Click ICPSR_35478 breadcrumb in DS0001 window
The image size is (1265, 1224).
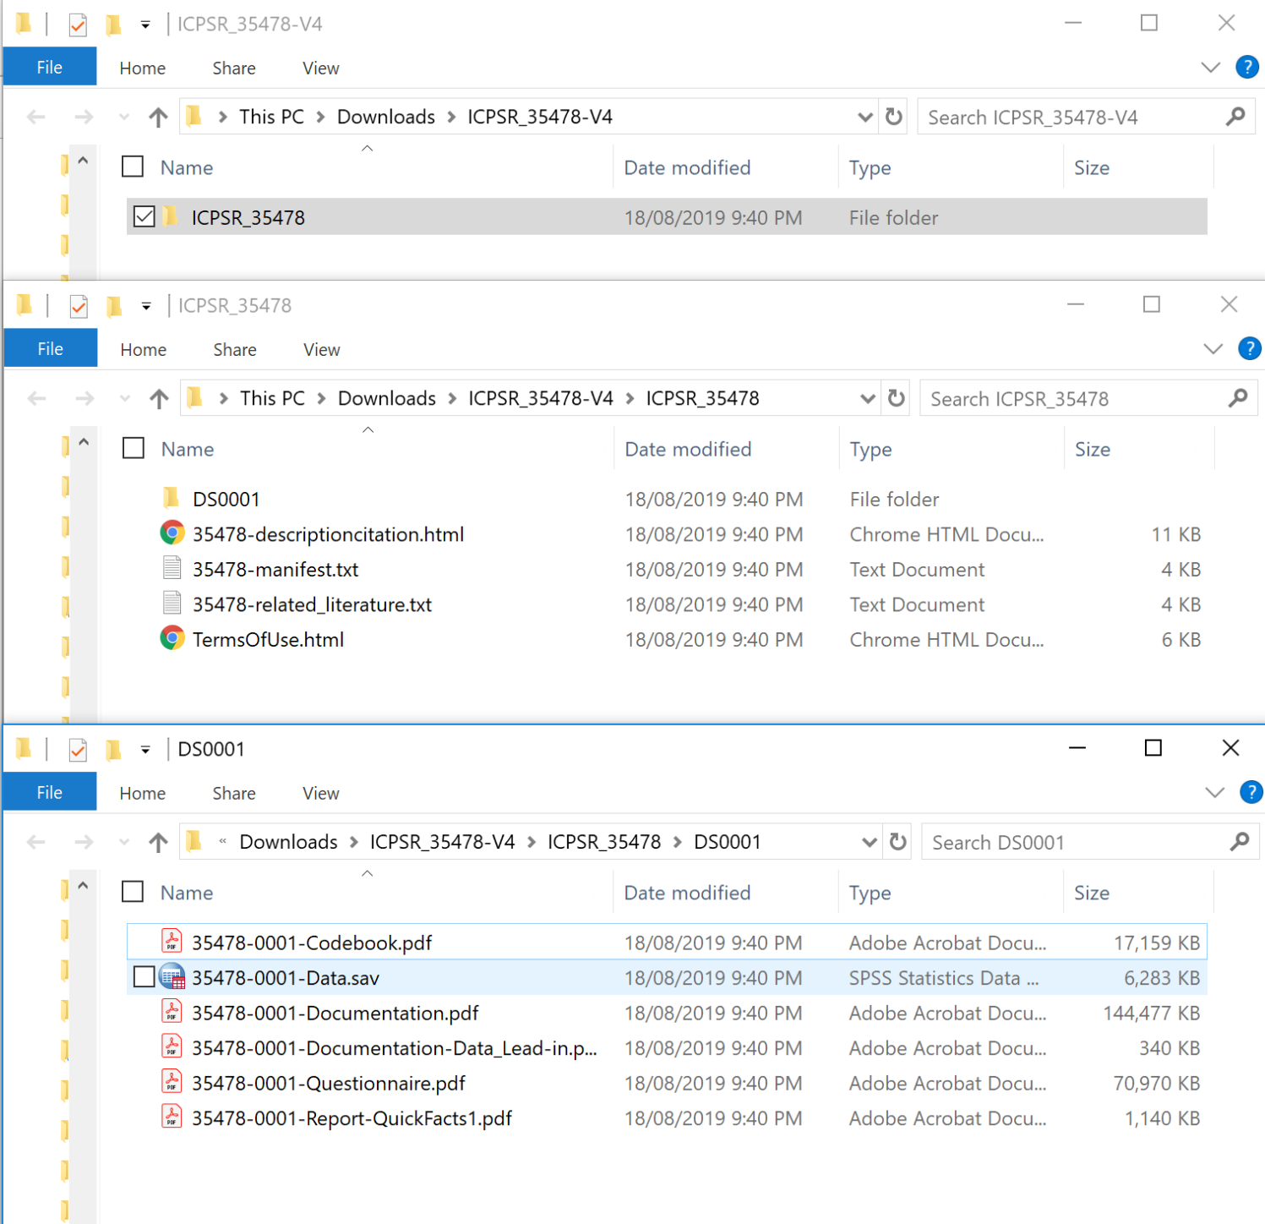(x=604, y=842)
